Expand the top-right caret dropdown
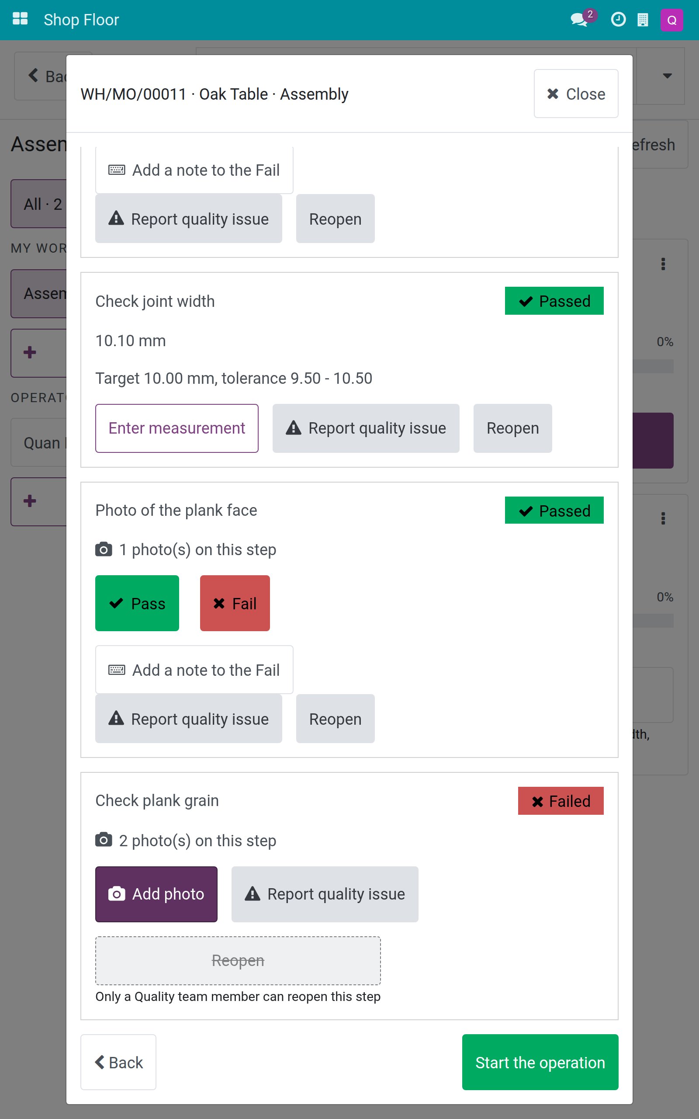 click(667, 76)
